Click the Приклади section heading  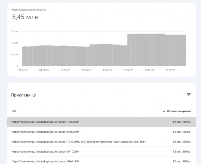click(21, 95)
